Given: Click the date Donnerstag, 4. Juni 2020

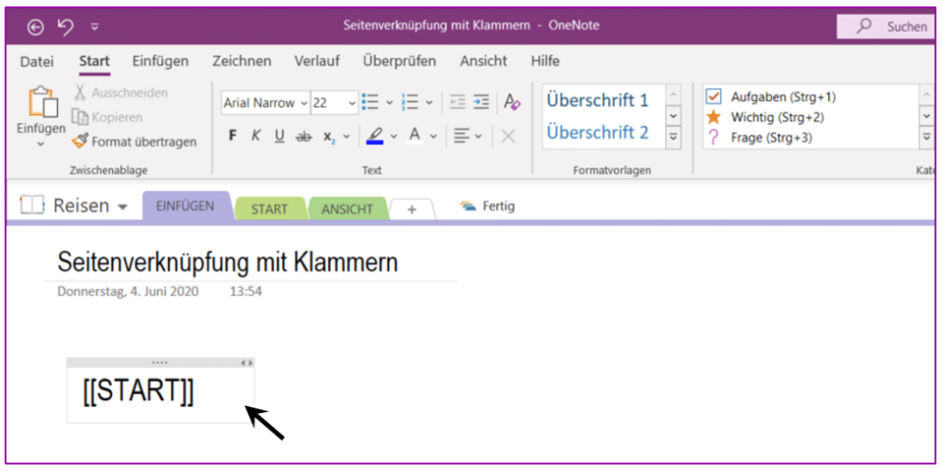Looking at the screenshot, I should [x=129, y=292].
